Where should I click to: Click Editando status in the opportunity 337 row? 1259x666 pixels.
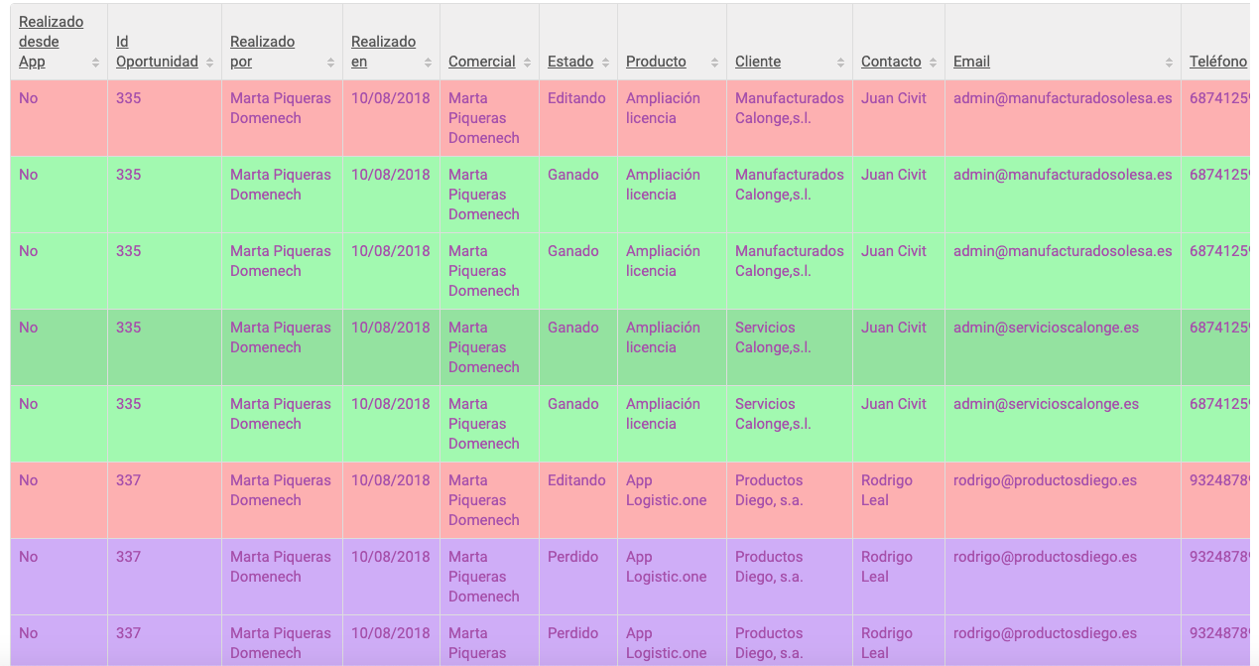click(576, 480)
